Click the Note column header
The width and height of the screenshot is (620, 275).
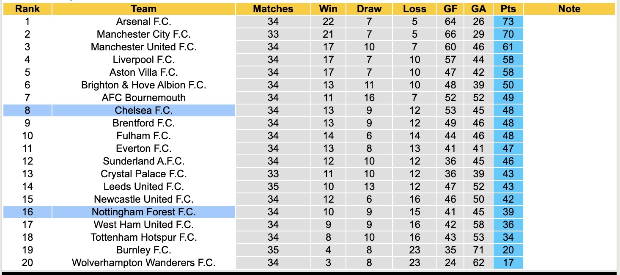point(569,9)
